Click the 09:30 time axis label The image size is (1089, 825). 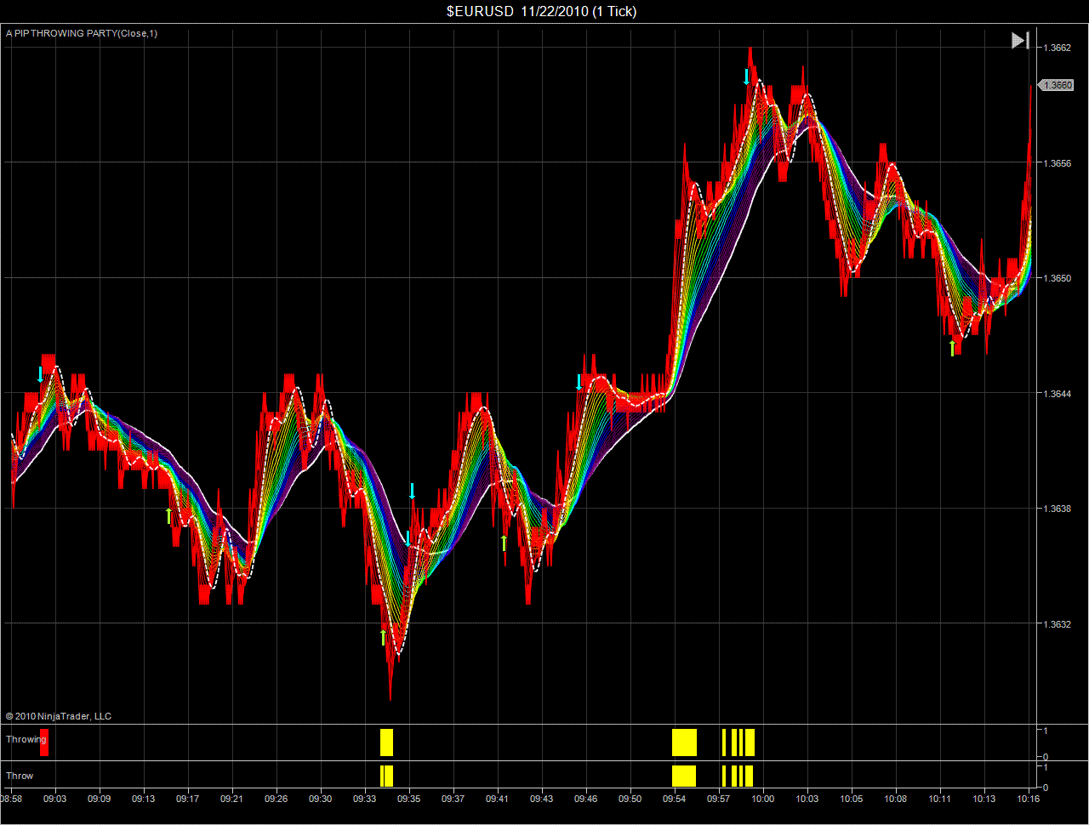pyautogui.click(x=321, y=799)
